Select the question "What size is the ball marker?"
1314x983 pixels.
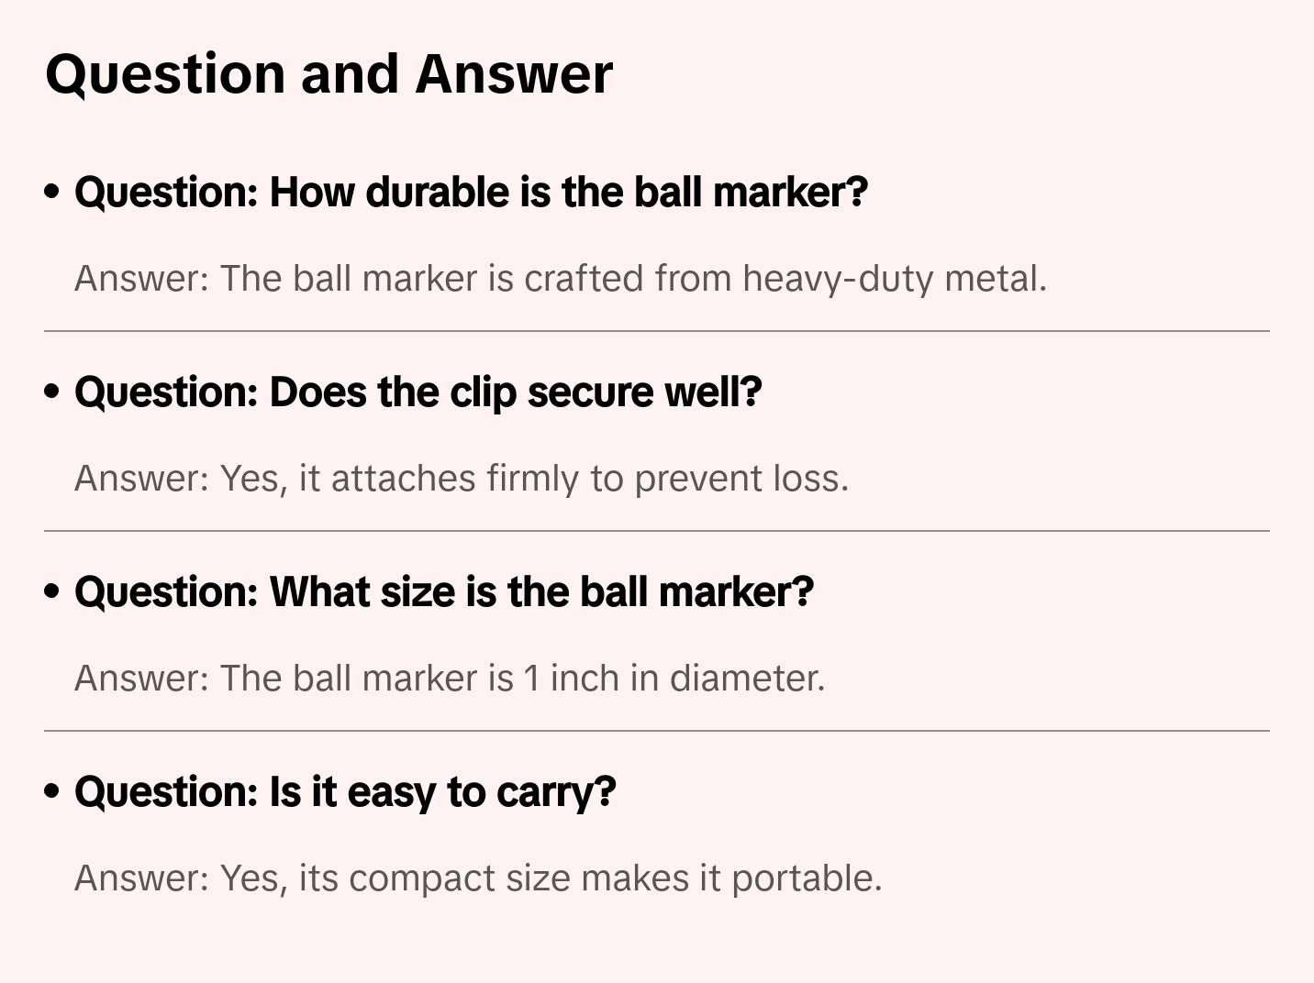[x=444, y=592]
